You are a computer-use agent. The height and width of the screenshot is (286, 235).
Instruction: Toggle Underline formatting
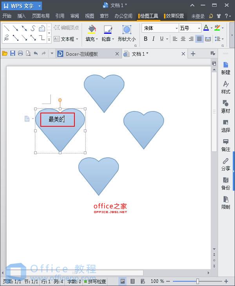(162, 39)
